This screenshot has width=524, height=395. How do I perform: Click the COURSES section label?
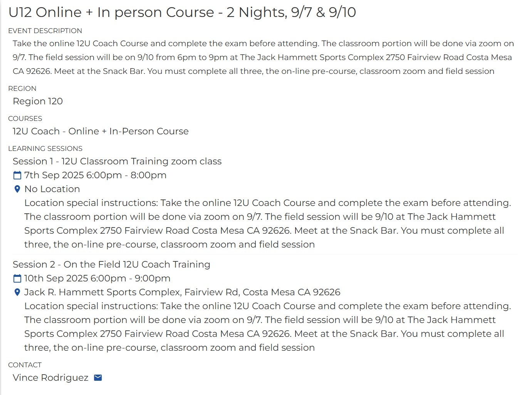coord(25,119)
